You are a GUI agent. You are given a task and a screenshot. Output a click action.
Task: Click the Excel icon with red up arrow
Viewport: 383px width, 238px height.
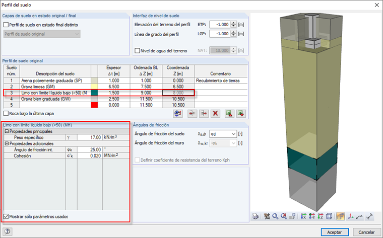229,114
